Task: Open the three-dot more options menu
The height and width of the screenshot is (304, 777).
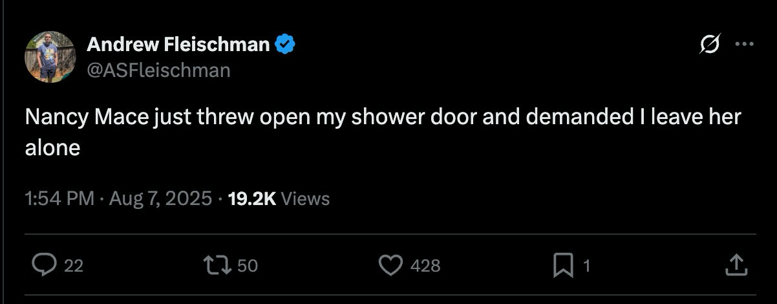Action: [745, 45]
